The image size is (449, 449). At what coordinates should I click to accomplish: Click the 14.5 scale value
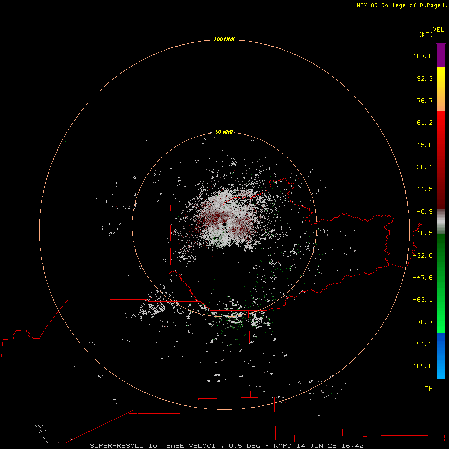pyautogui.click(x=425, y=189)
